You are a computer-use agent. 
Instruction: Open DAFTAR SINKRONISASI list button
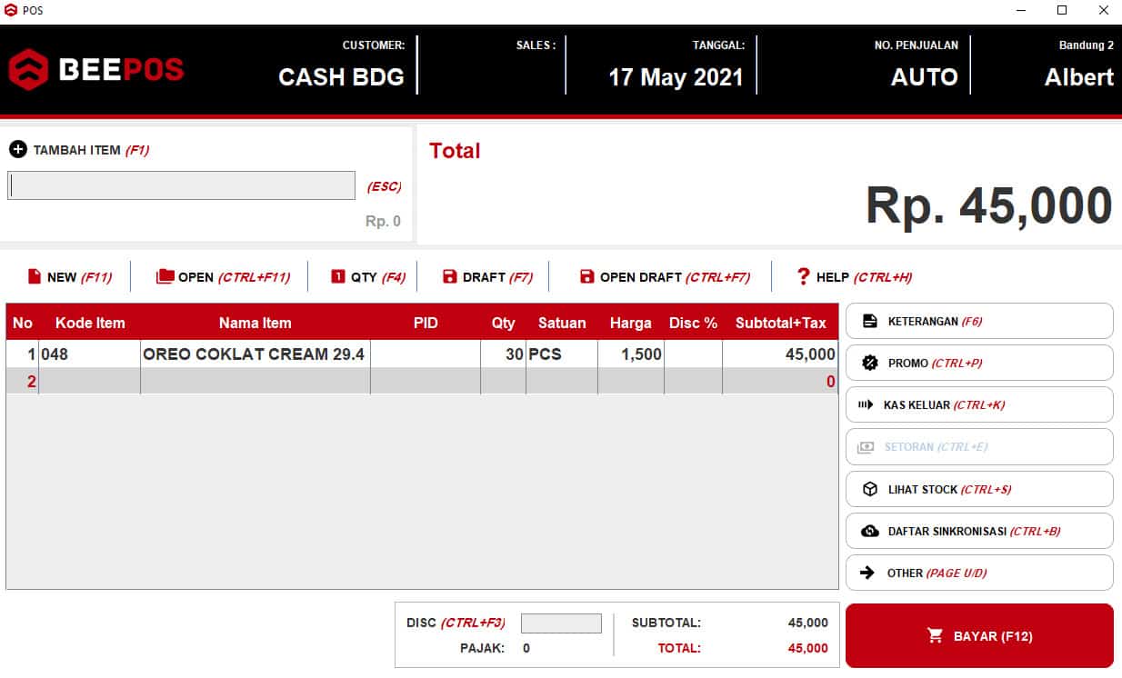[979, 531]
